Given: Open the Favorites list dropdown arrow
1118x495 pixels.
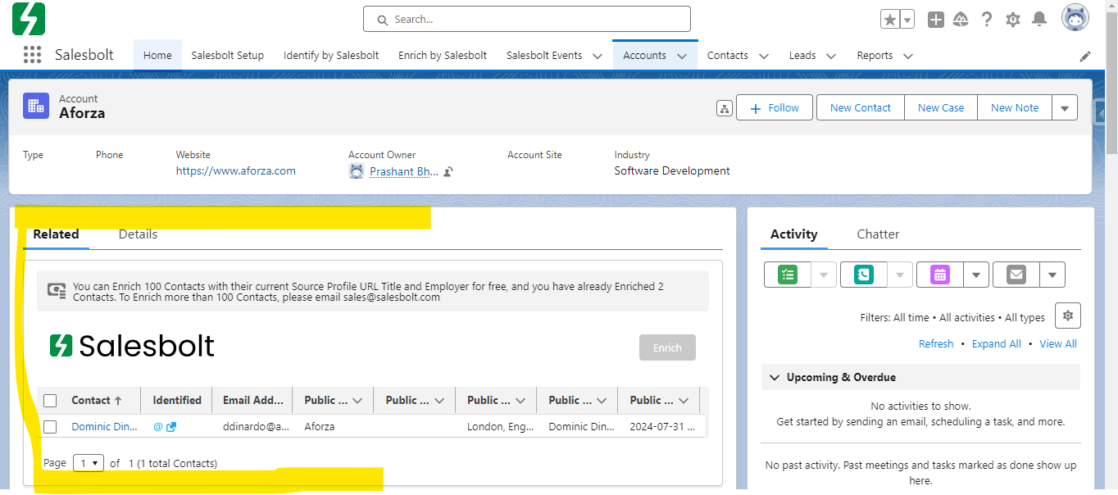Looking at the screenshot, I should click(907, 20).
